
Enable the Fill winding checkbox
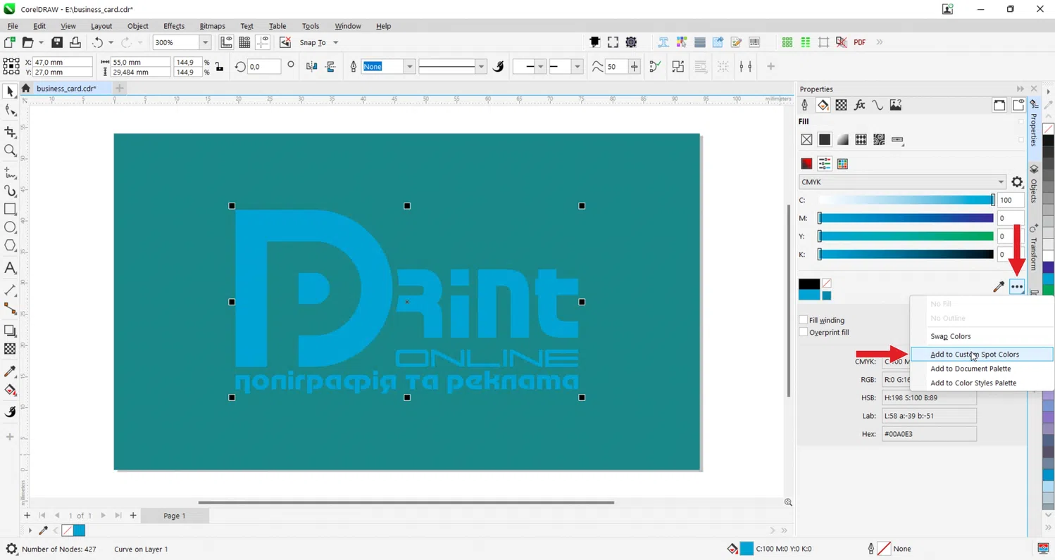pos(803,320)
